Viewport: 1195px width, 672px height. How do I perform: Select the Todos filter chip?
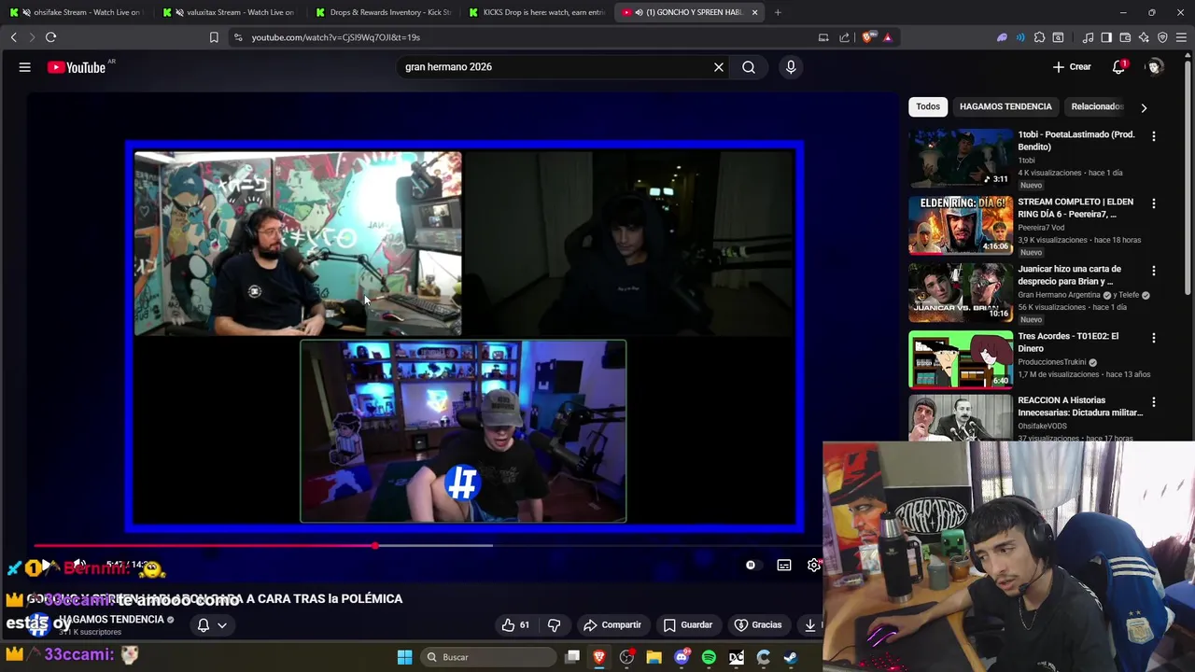pyautogui.click(x=928, y=106)
